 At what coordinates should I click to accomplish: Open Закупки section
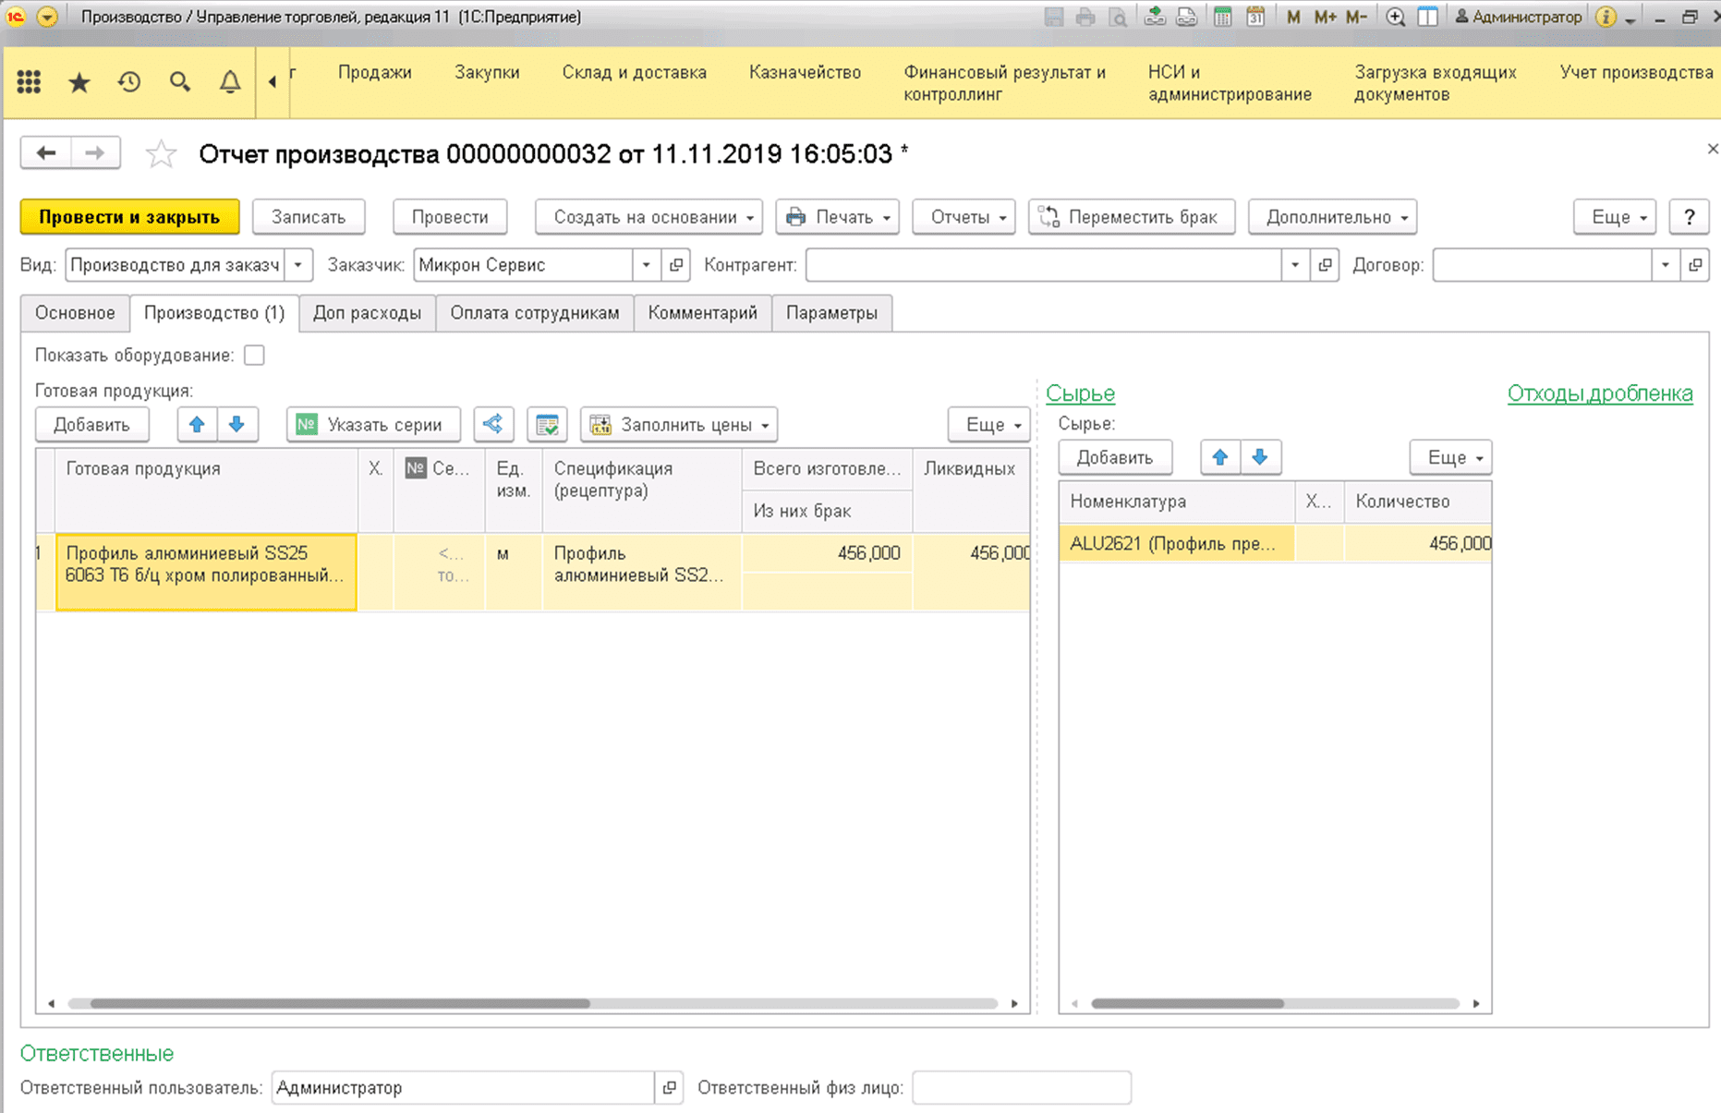click(487, 73)
